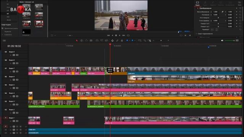The height and width of the screenshot is (137, 244).
Task: Click the flip vertical icon in Inspector
Action: [x=217, y=30]
